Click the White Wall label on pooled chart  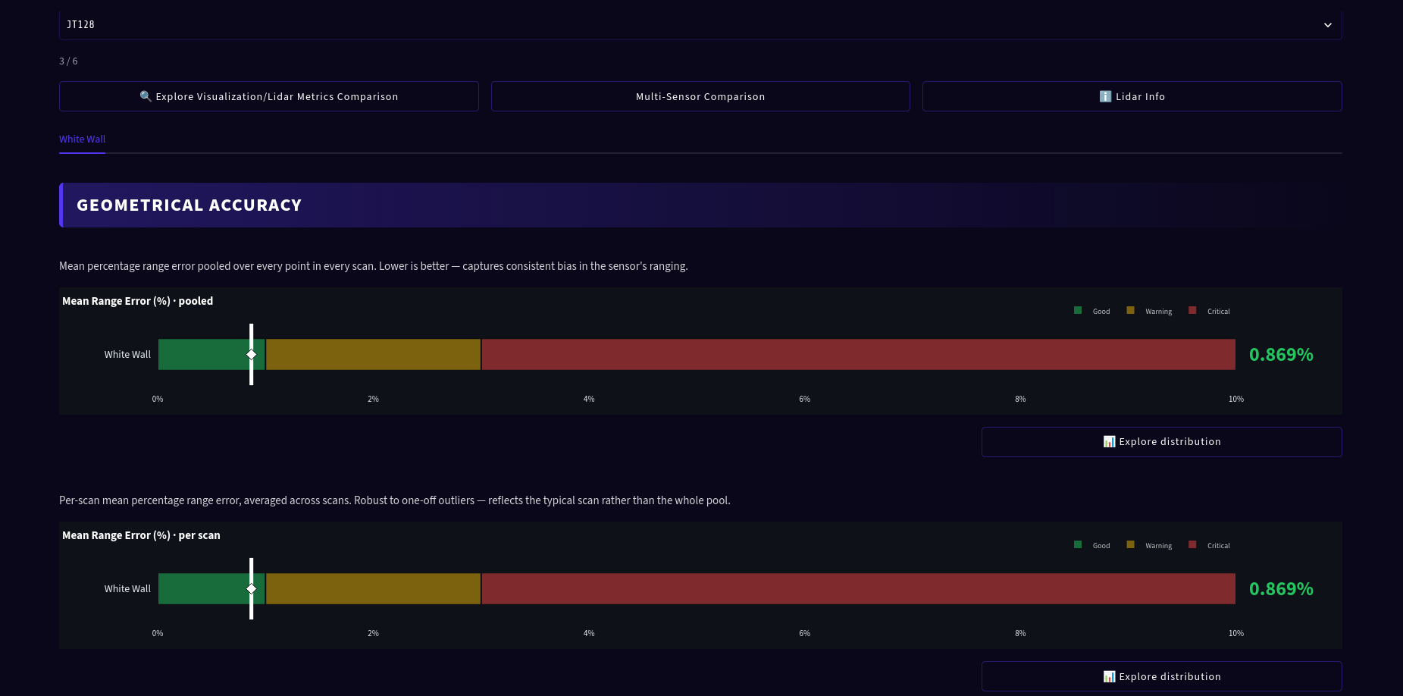tap(127, 355)
